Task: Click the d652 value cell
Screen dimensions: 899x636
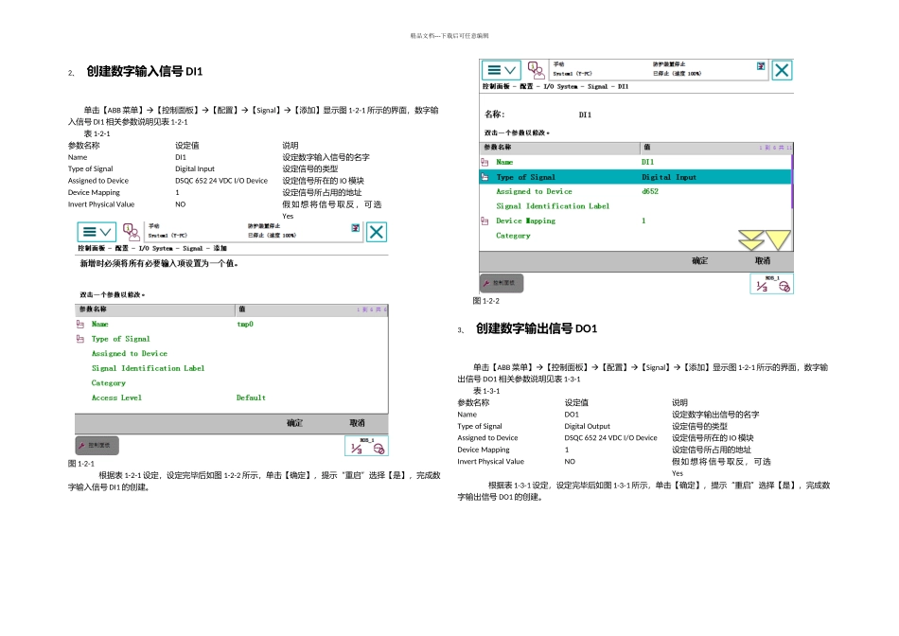Action: [650, 191]
